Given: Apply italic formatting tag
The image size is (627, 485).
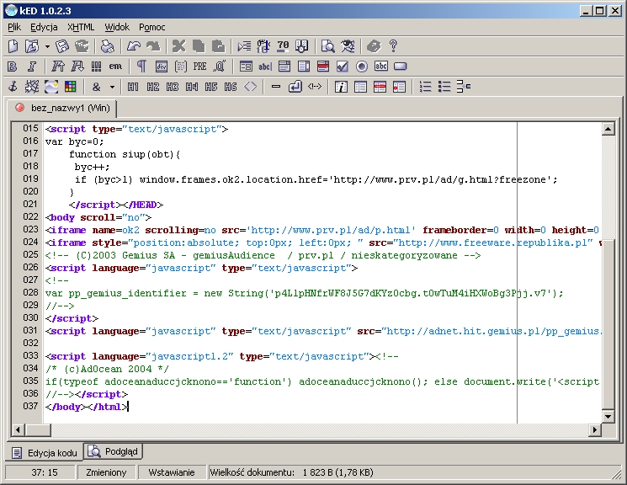Looking at the screenshot, I should (32, 67).
